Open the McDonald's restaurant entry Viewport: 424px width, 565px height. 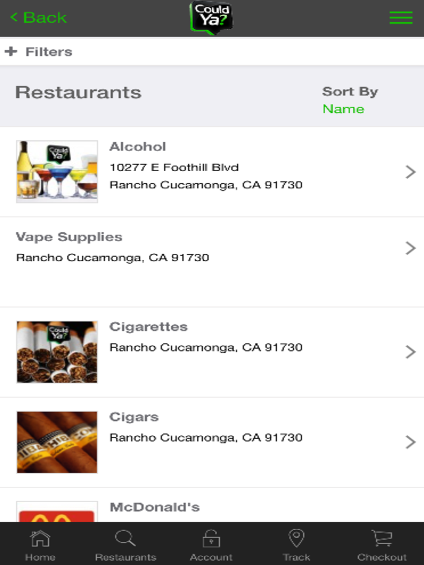[212, 505]
